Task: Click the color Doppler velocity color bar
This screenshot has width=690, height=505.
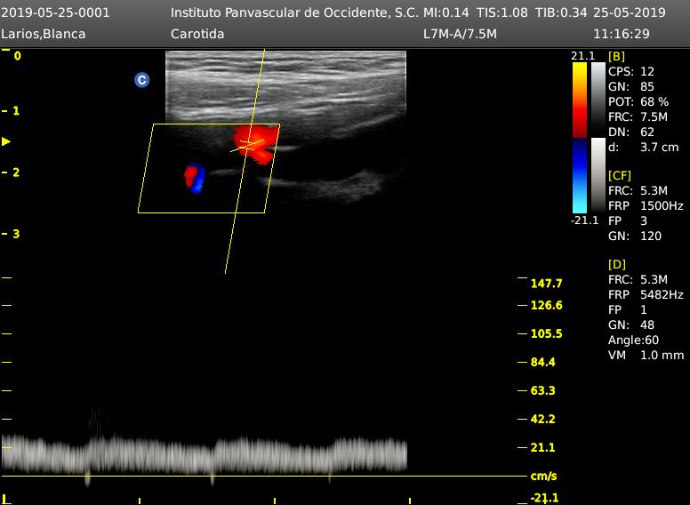Action: click(x=580, y=138)
